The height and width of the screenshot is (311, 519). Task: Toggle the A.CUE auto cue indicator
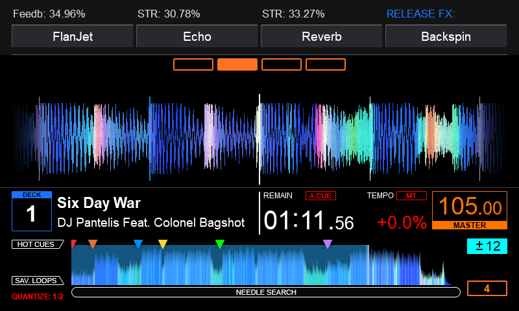click(320, 196)
